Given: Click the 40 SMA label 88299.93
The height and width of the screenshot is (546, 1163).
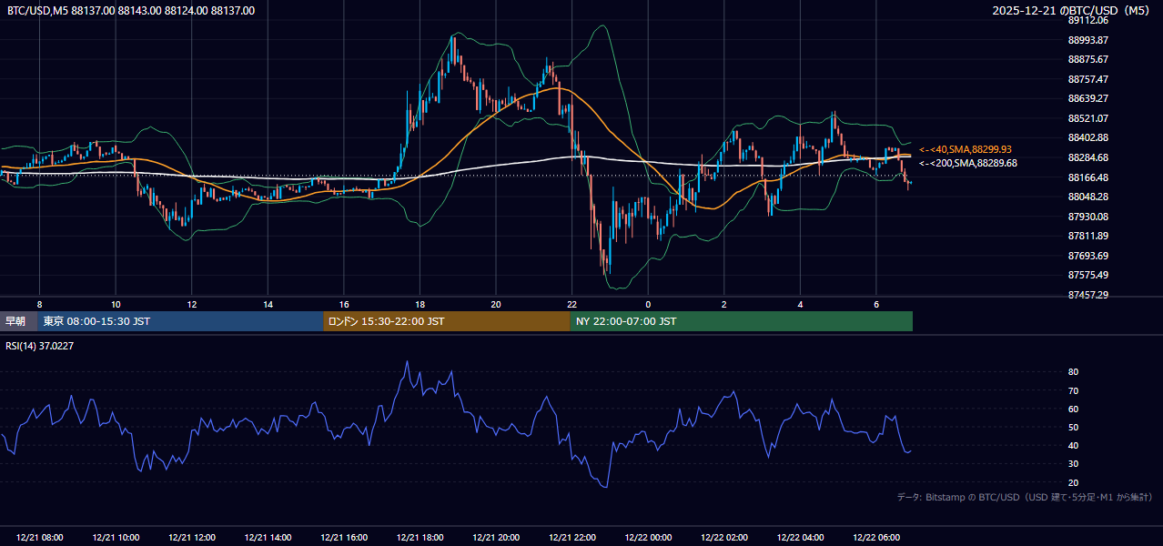Looking at the screenshot, I should click(x=966, y=149).
